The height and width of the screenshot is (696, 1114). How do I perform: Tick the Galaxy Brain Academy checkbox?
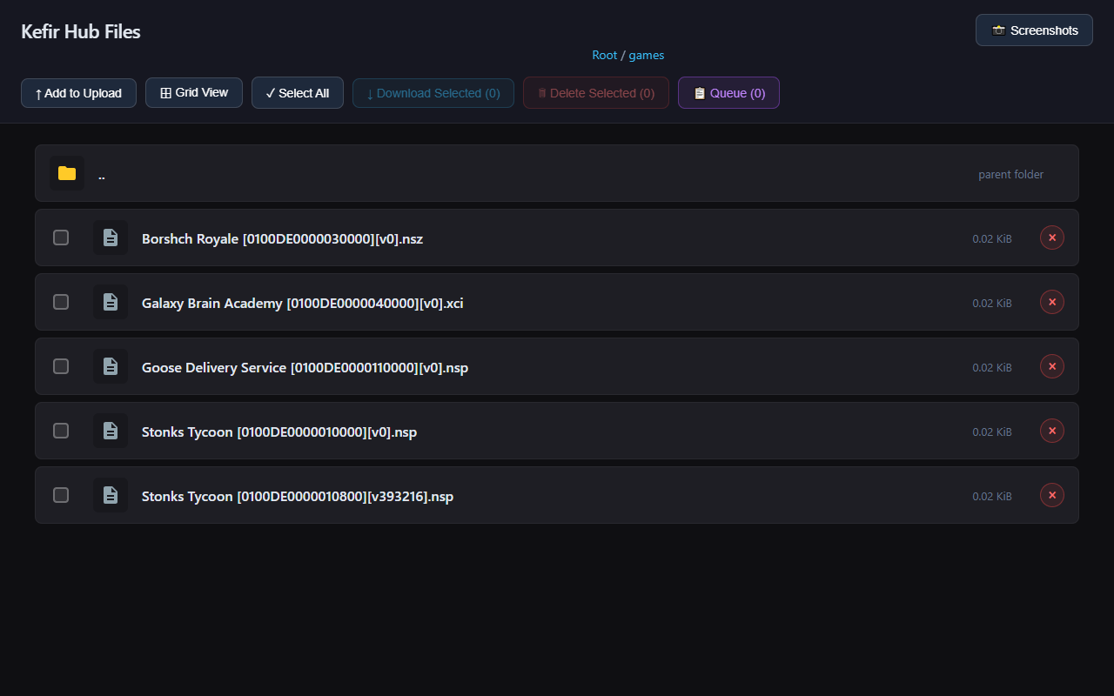[61, 302]
